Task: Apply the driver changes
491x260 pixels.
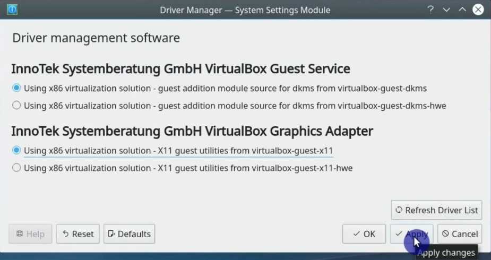Action: tap(411, 234)
